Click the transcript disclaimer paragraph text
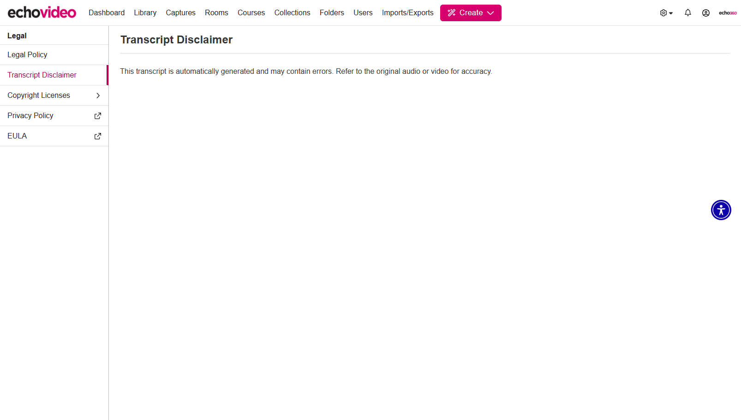The height and width of the screenshot is (420, 741). point(306,71)
